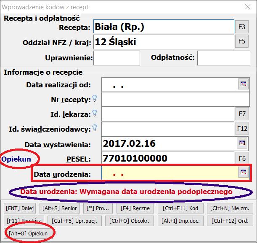Click the [Ctrl+F11] Kod button
The height and width of the screenshot is (243, 257).
tap(180, 208)
